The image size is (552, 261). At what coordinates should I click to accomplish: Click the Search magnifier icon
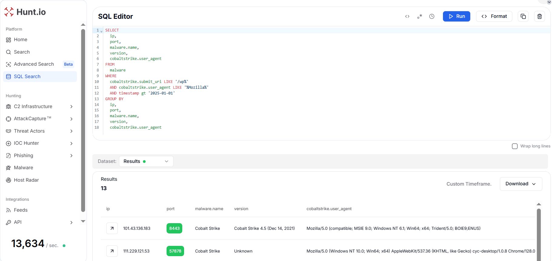(8, 52)
